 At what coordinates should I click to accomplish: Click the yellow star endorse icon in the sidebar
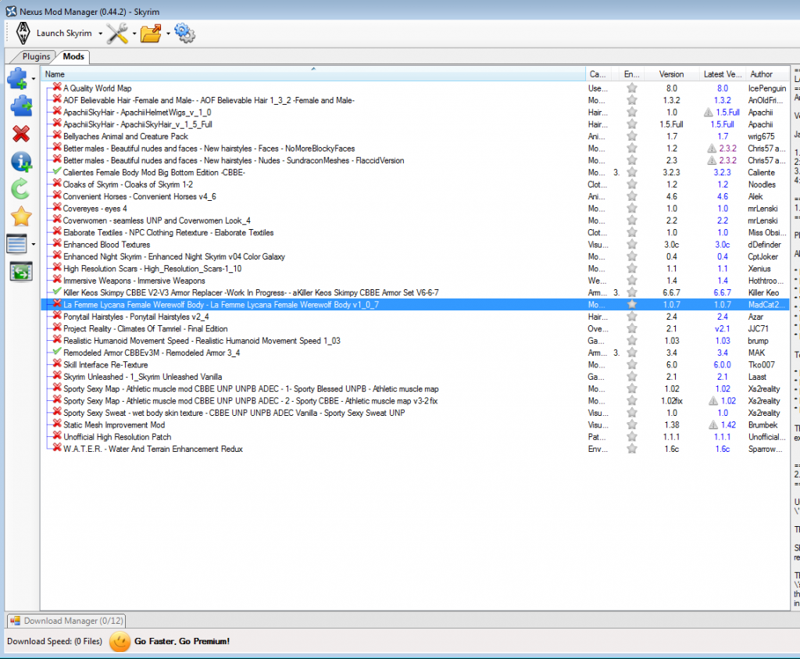[x=21, y=217]
